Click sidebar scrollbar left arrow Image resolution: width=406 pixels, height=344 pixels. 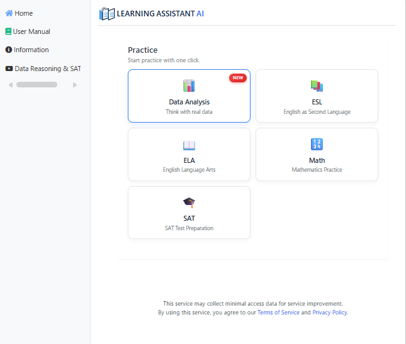(11, 85)
